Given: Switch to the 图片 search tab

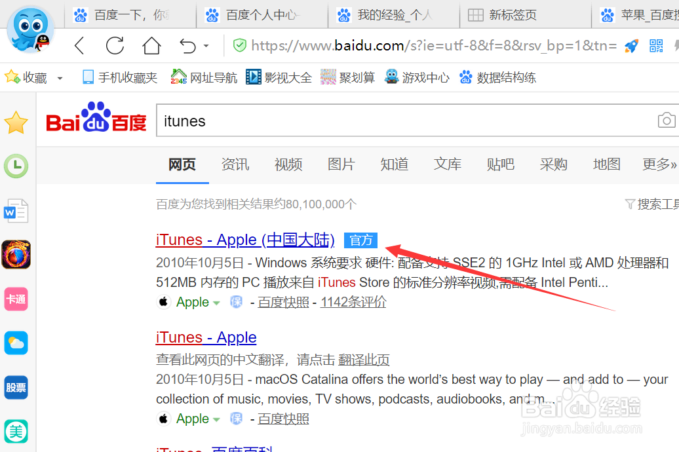Looking at the screenshot, I should [x=341, y=164].
